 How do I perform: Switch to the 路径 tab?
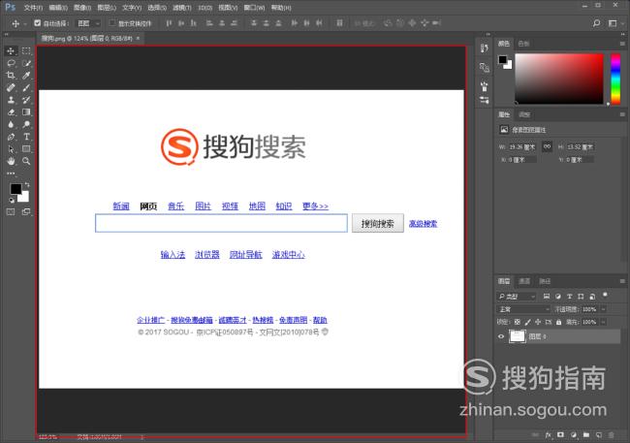(545, 281)
